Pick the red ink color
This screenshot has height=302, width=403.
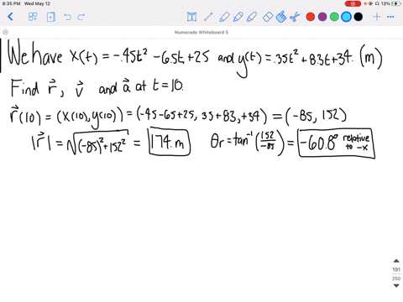[311, 17]
